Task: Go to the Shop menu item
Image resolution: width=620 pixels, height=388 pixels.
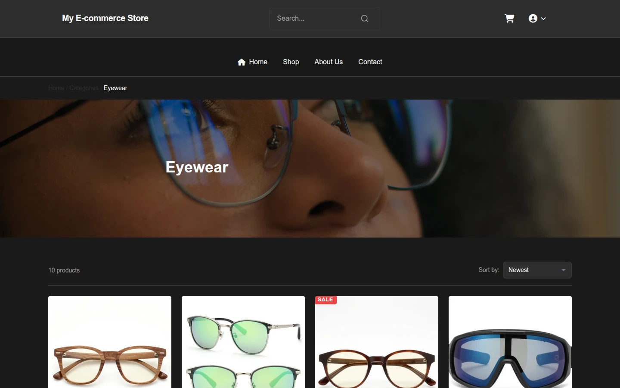Action: pyautogui.click(x=291, y=62)
